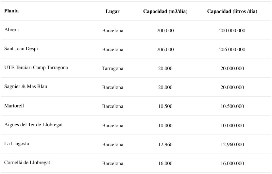Select the 10.500 capacity value
The width and height of the screenshot is (272, 174).
[165, 106]
